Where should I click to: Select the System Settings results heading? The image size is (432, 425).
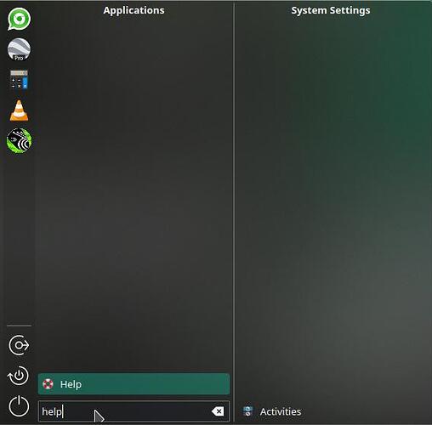click(x=331, y=10)
